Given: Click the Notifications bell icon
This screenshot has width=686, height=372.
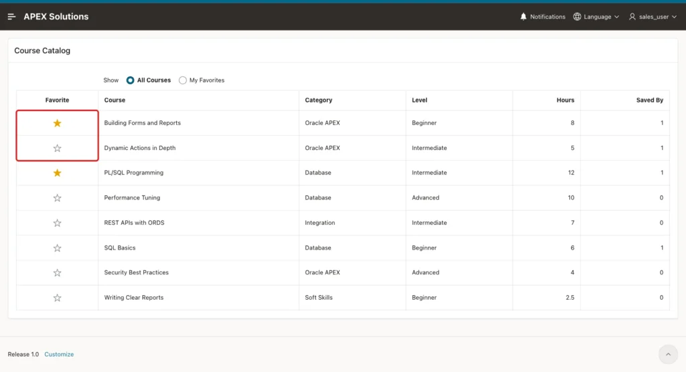Looking at the screenshot, I should (523, 17).
